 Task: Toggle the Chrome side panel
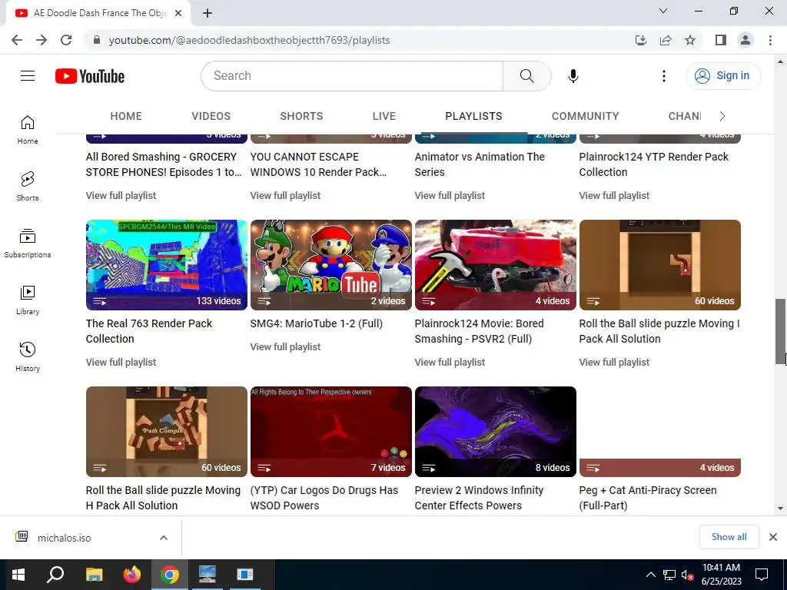721,40
